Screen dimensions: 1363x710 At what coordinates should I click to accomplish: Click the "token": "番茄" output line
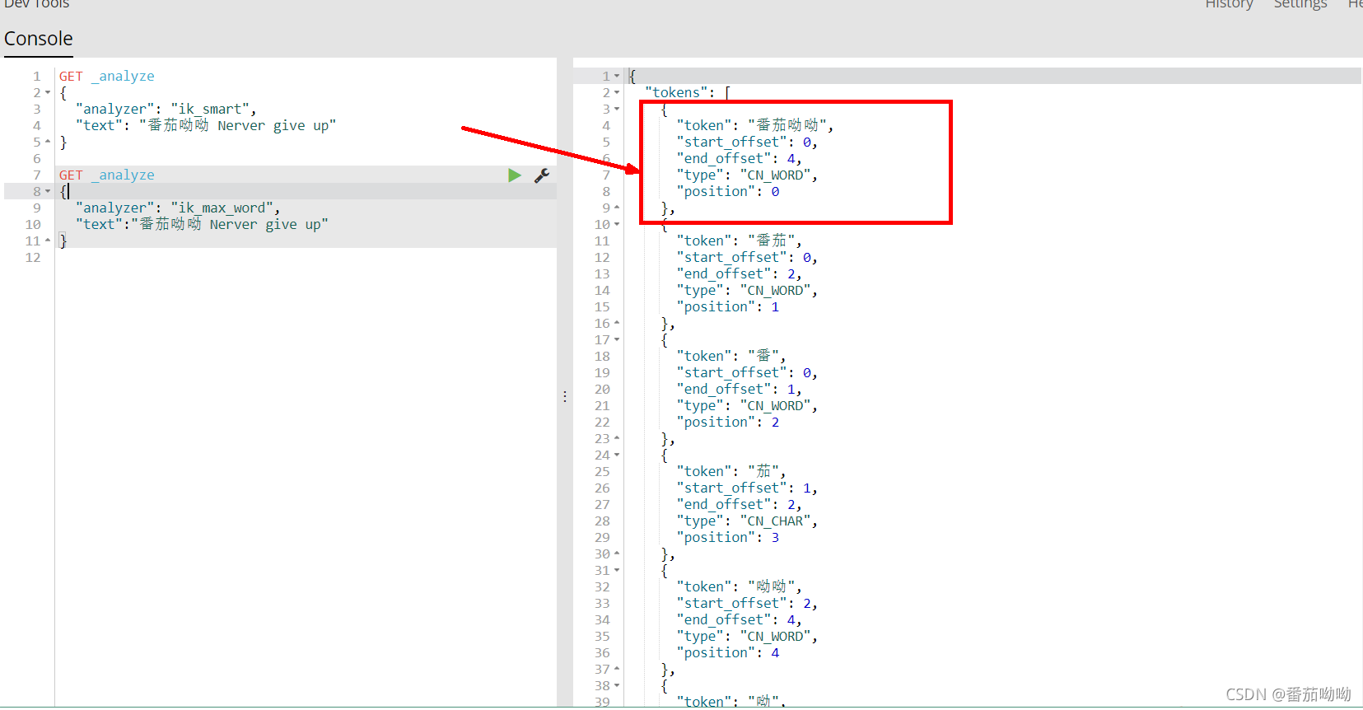pyautogui.click(x=739, y=241)
